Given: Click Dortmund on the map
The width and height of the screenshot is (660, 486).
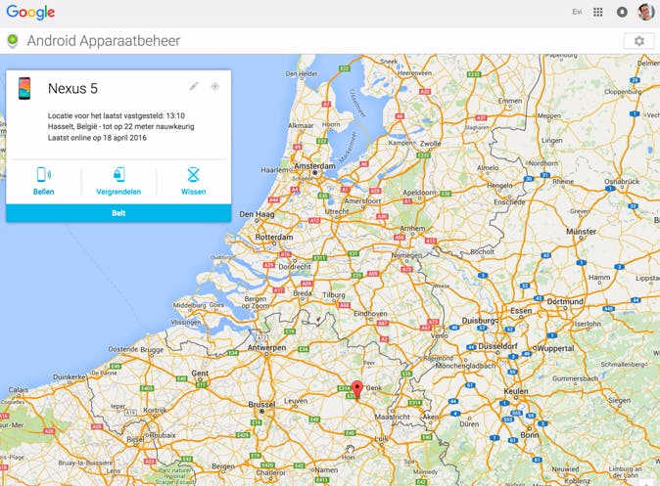Looking at the screenshot, I should point(565,302).
